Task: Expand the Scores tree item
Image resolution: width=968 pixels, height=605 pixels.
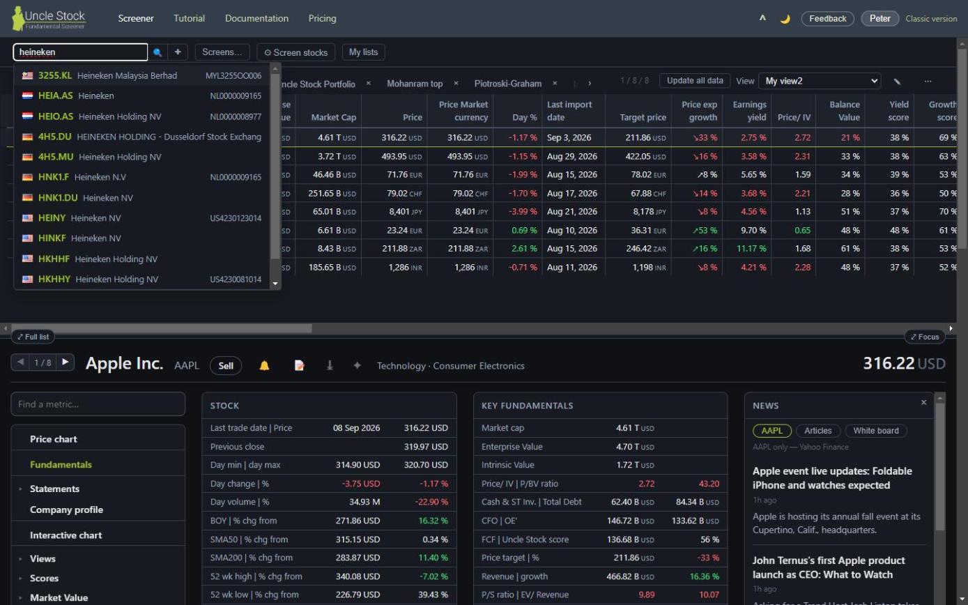Action: coord(20,579)
